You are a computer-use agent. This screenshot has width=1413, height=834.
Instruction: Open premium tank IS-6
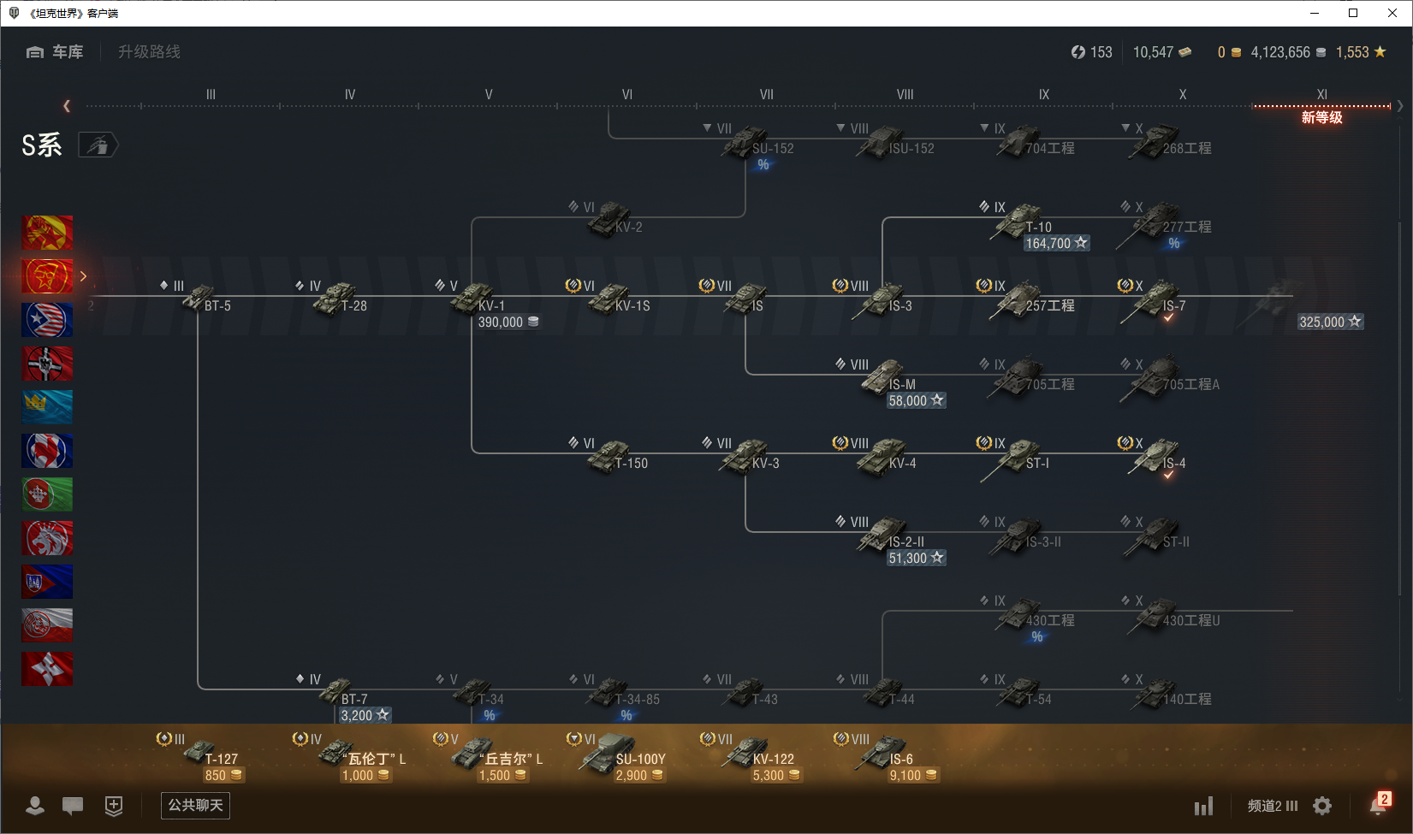(x=888, y=757)
